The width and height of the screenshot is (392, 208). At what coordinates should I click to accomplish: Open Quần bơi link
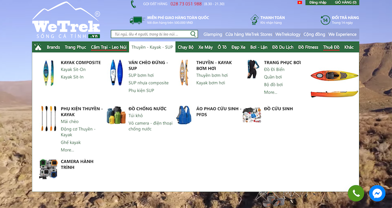(x=273, y=77)
